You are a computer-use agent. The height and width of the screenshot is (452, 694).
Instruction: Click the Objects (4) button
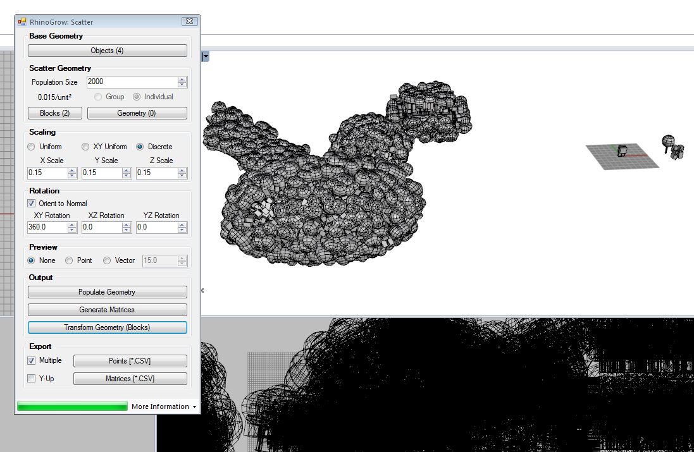coord(107,51)
